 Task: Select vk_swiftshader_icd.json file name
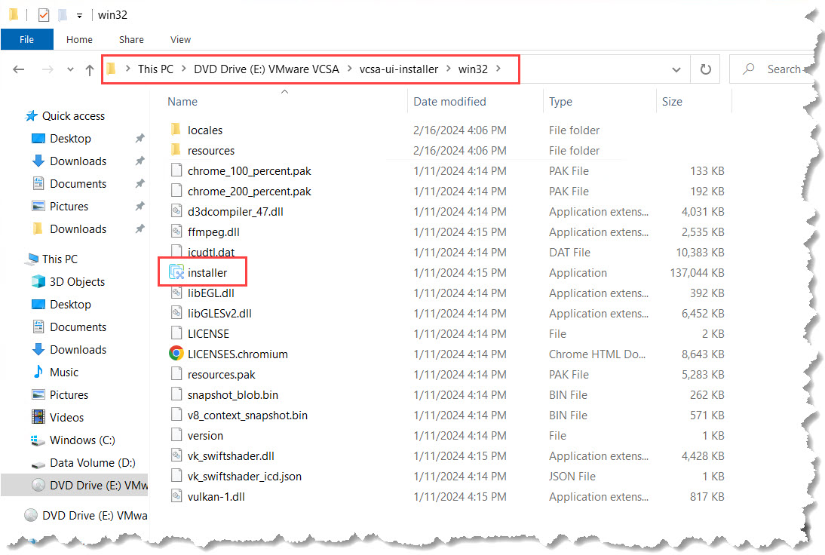[244, 477]
